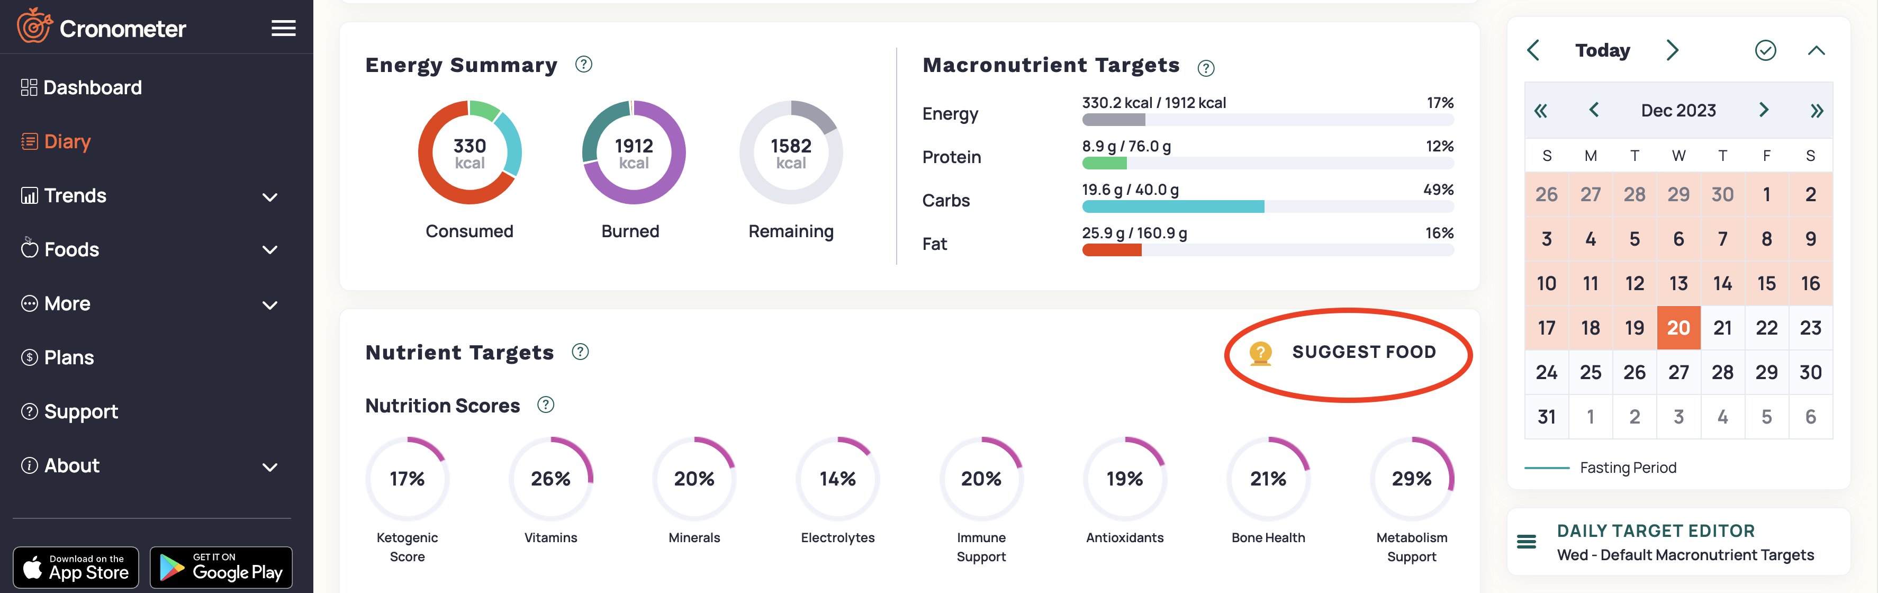Select December 25 in the calendar
Viewport: 1878px width, 593px height.
[x=1590, y=372]
